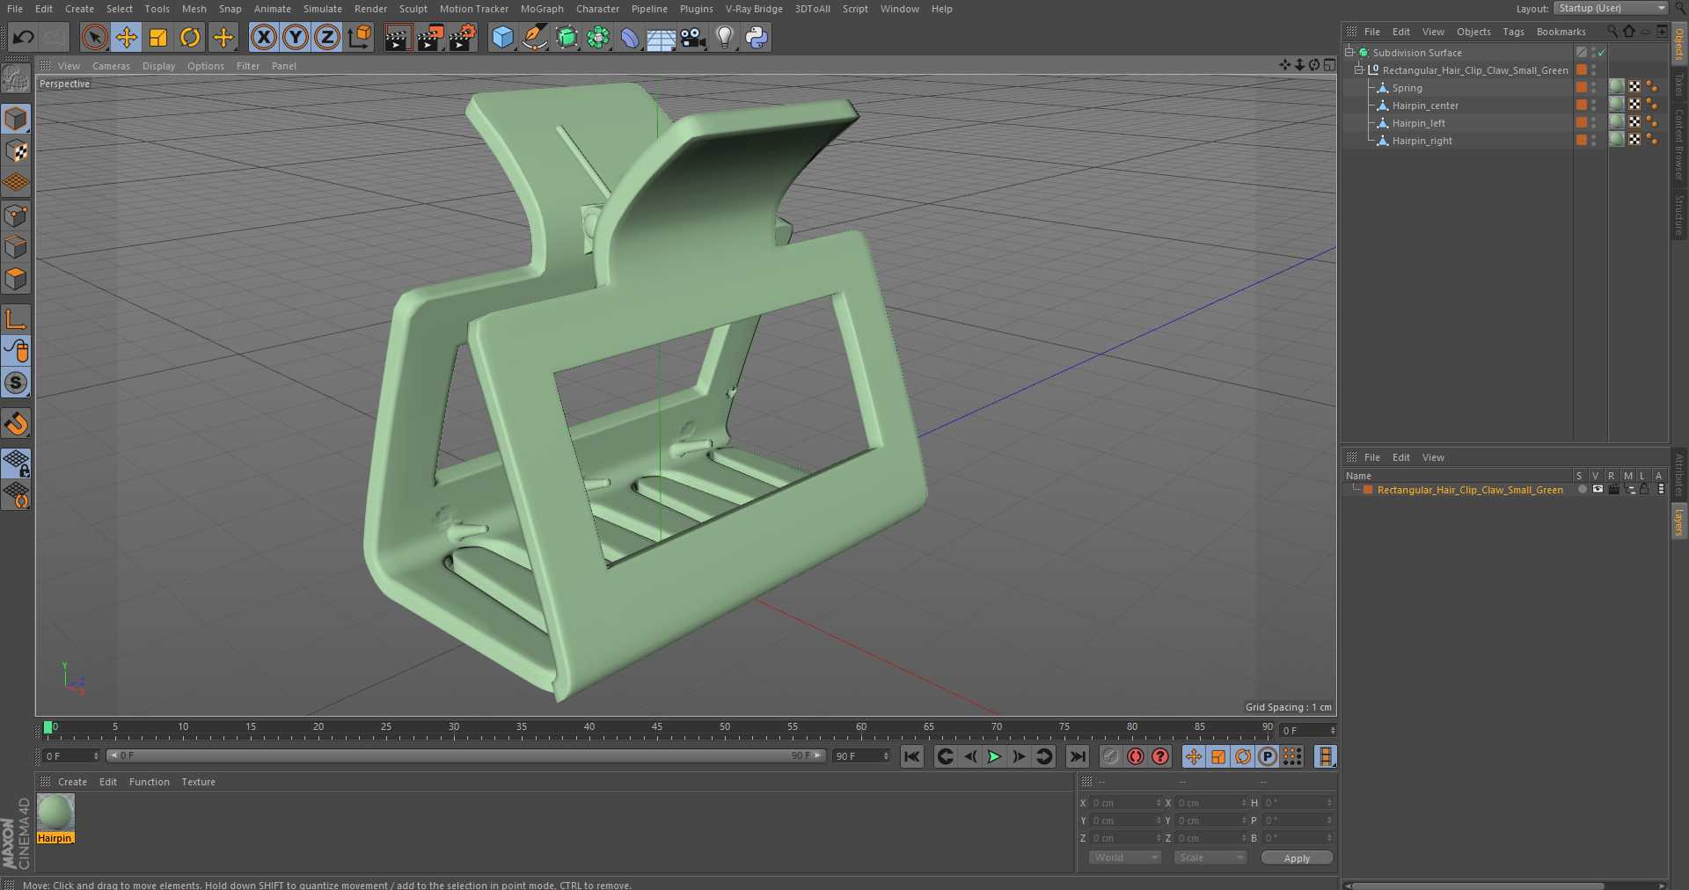Click the Undo arrow icon
The height and width of the screenshot is (890, 1689).
click(24, 37)
